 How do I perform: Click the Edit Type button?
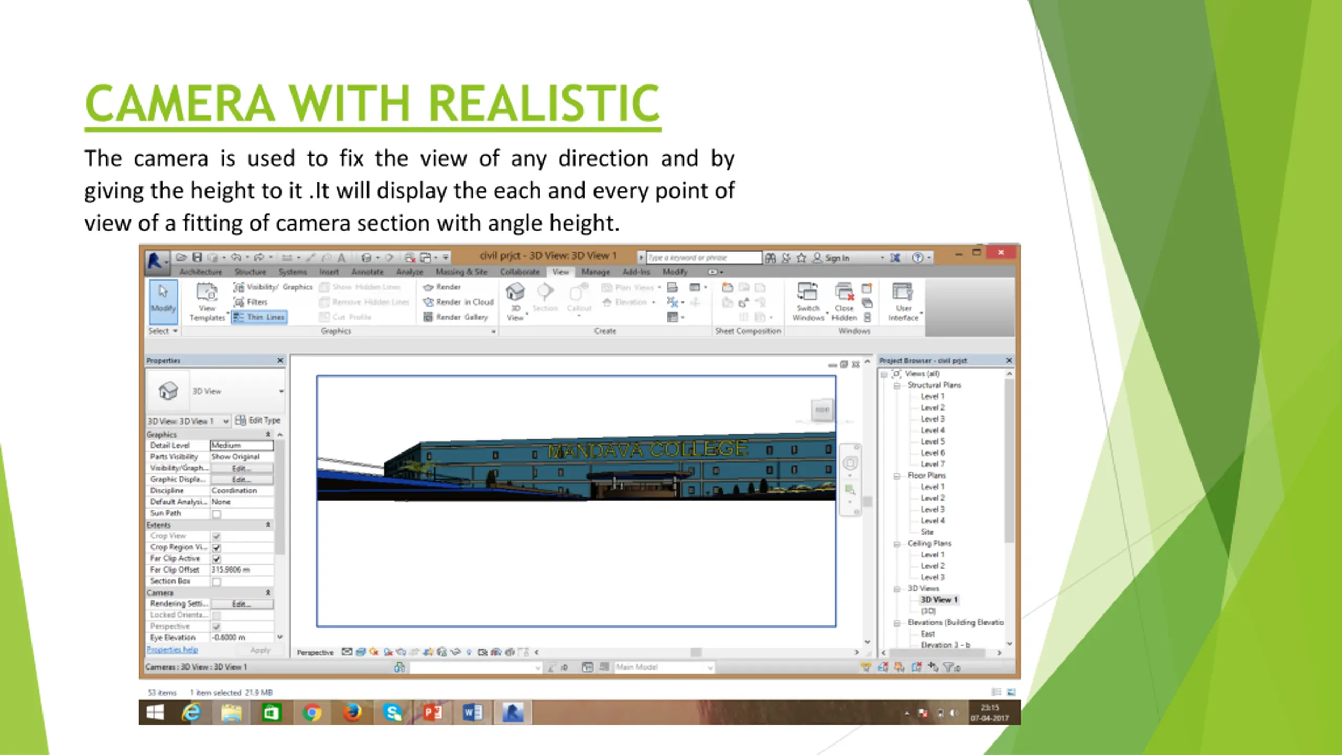tap(258, 420)
